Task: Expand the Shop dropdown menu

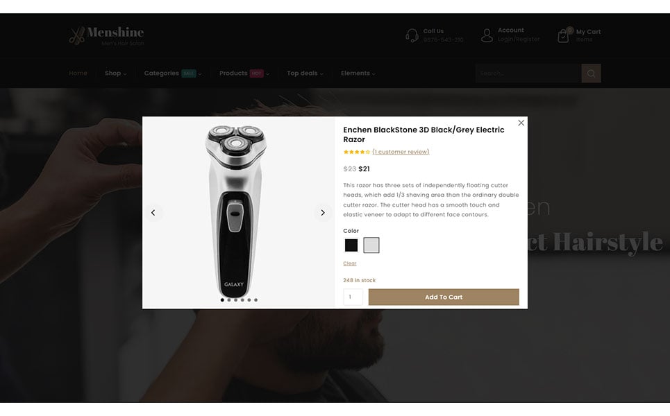Action: point(116,73)
